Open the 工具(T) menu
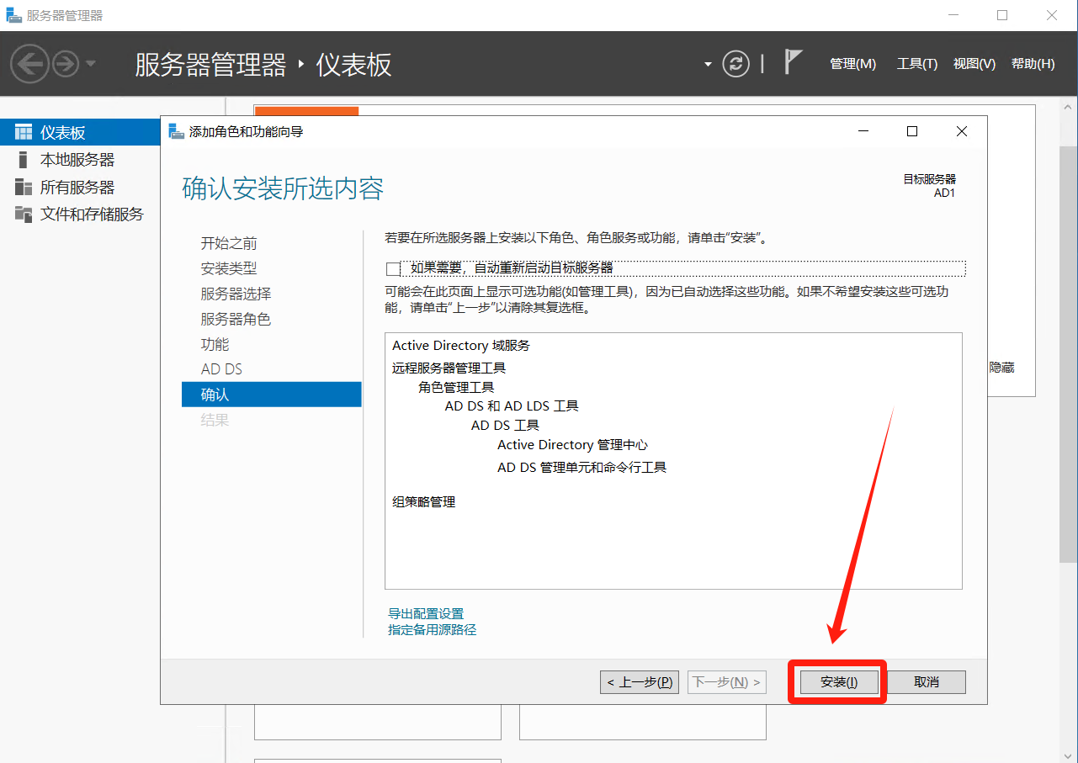The image size is (1078, 763). point(916,64)
